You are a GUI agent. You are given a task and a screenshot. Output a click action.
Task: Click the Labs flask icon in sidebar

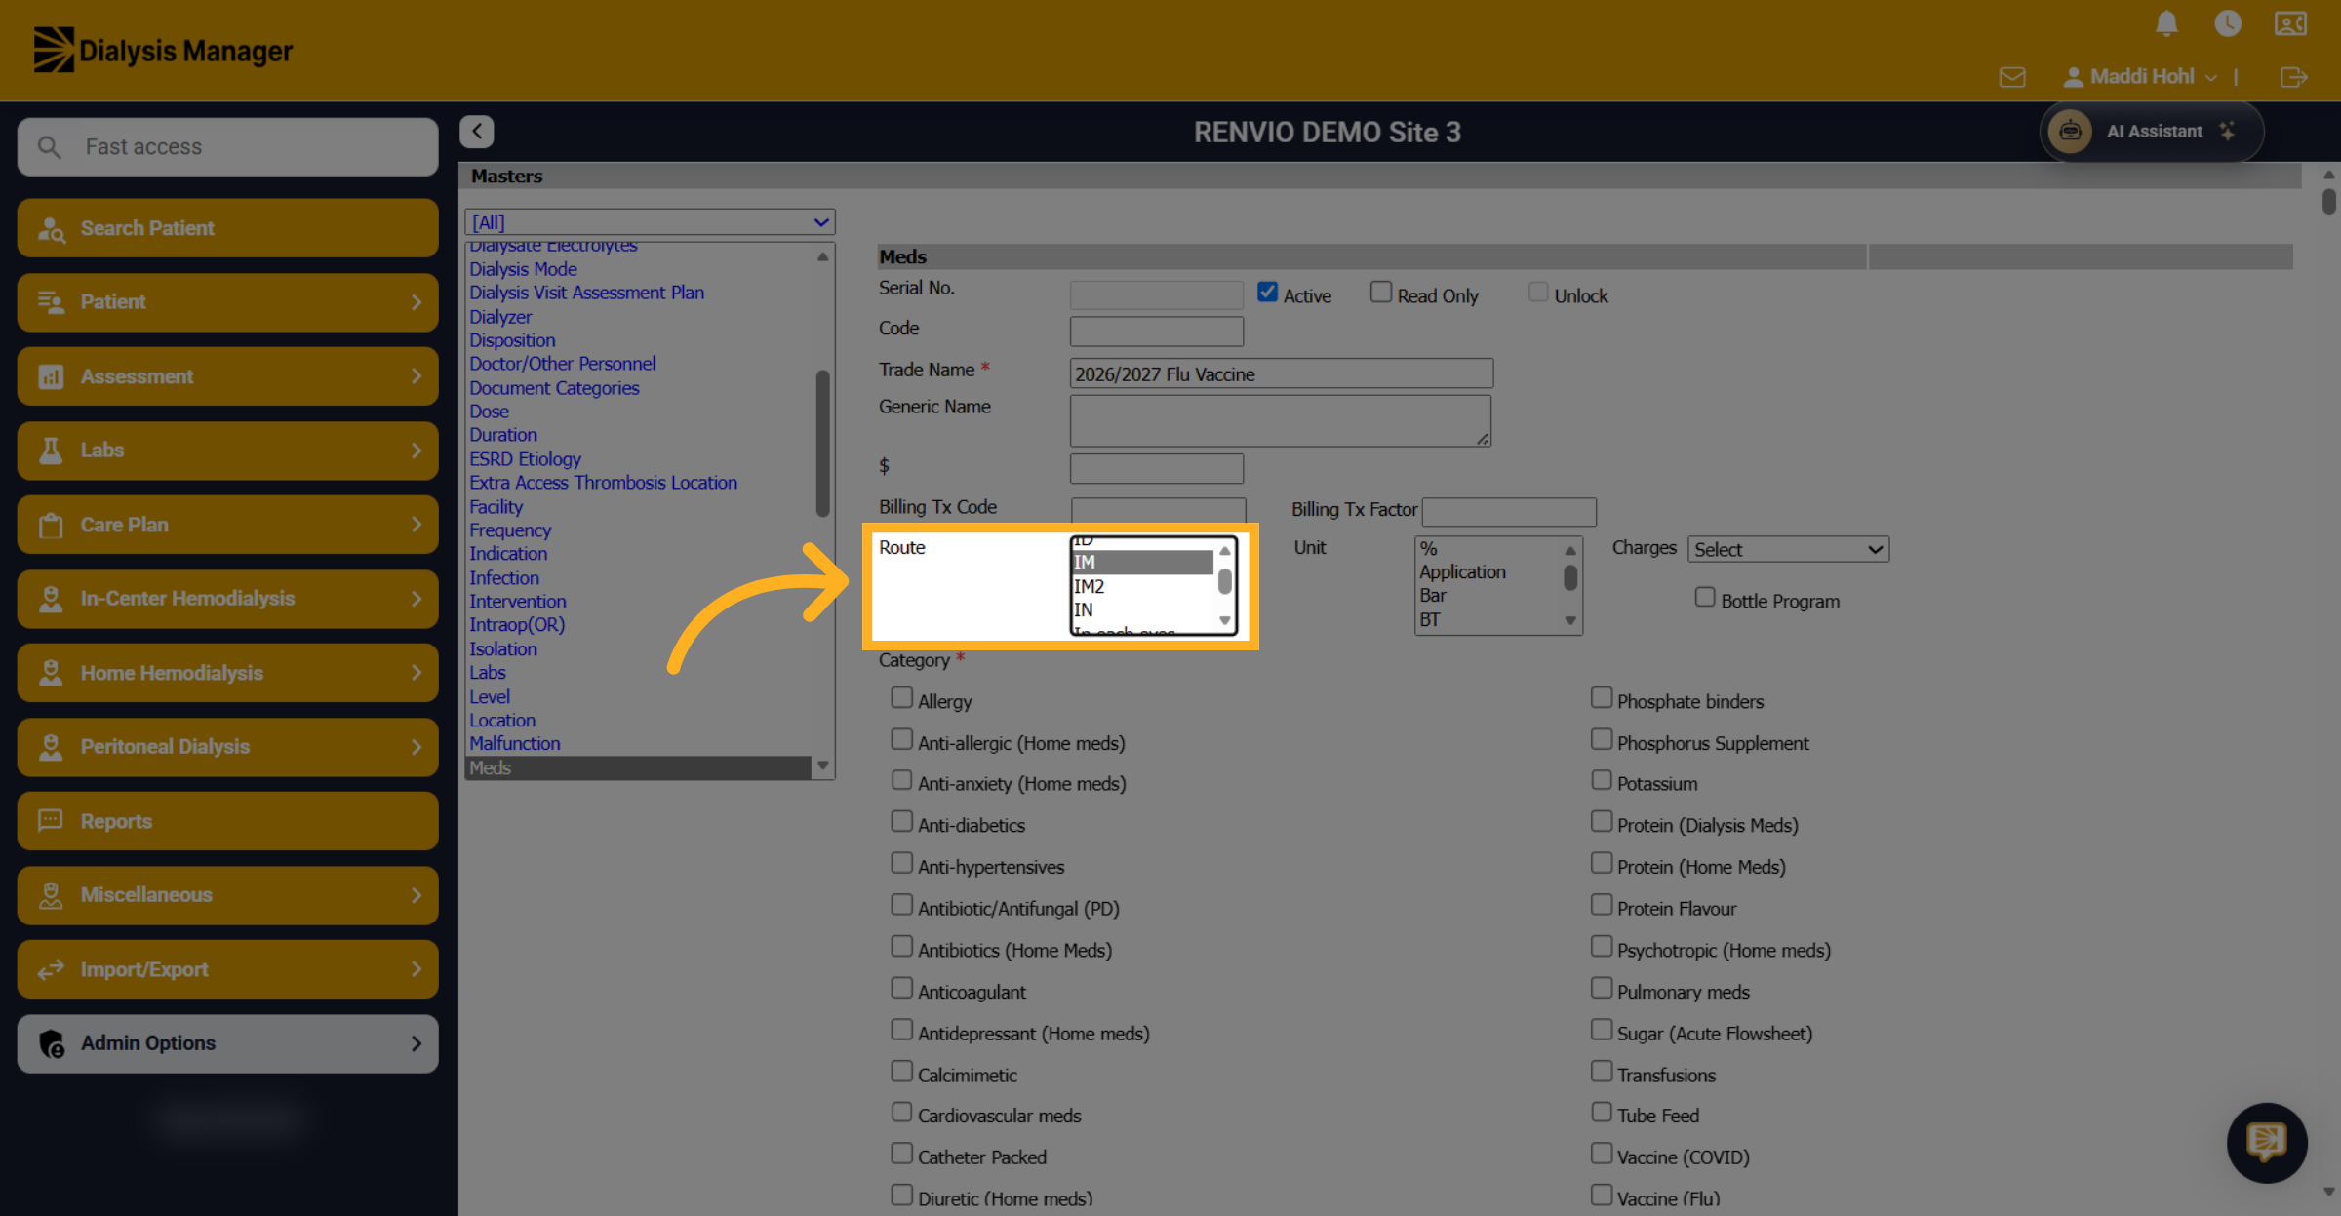click(51, 451)
